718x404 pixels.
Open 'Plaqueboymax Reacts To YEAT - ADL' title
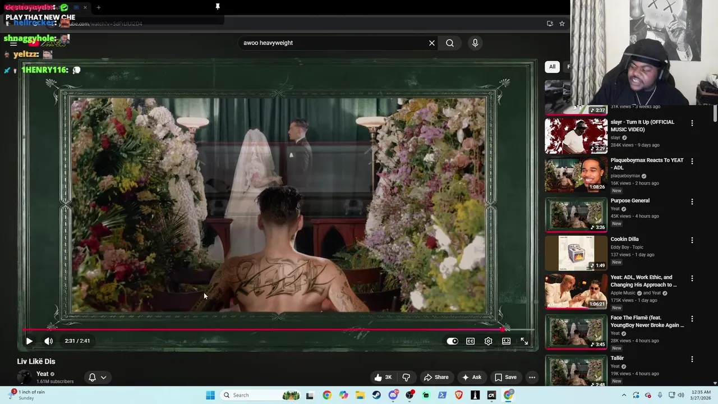[x=647, y=164]
